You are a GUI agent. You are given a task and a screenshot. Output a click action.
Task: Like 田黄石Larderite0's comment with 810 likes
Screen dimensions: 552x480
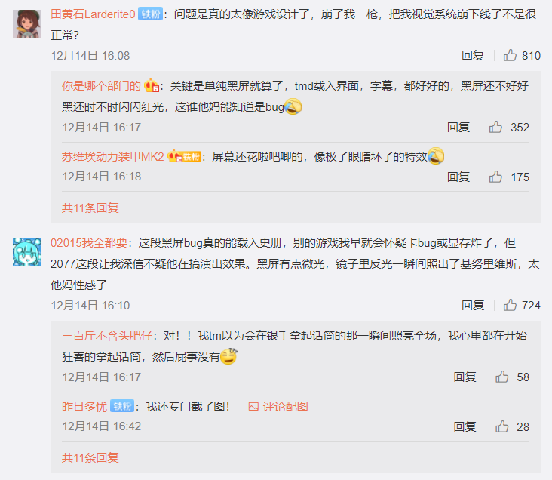[x=510, y=55]
